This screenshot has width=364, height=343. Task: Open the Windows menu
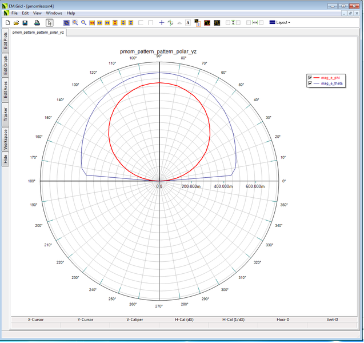pos(54,13)
